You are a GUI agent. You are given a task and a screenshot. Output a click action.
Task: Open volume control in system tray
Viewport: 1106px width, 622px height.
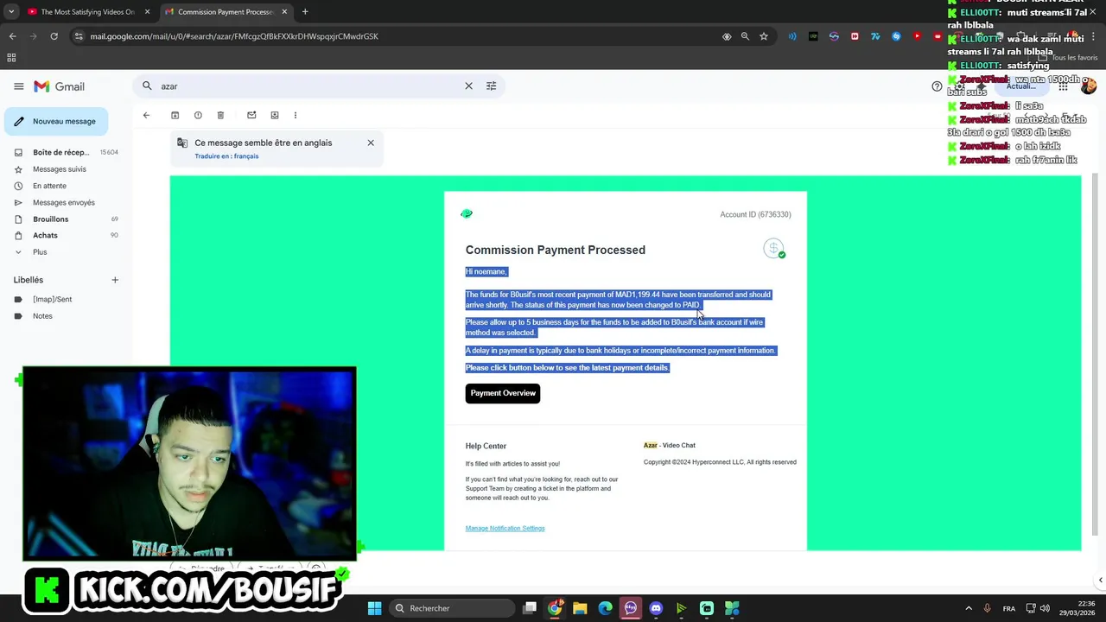[1045, 608]
